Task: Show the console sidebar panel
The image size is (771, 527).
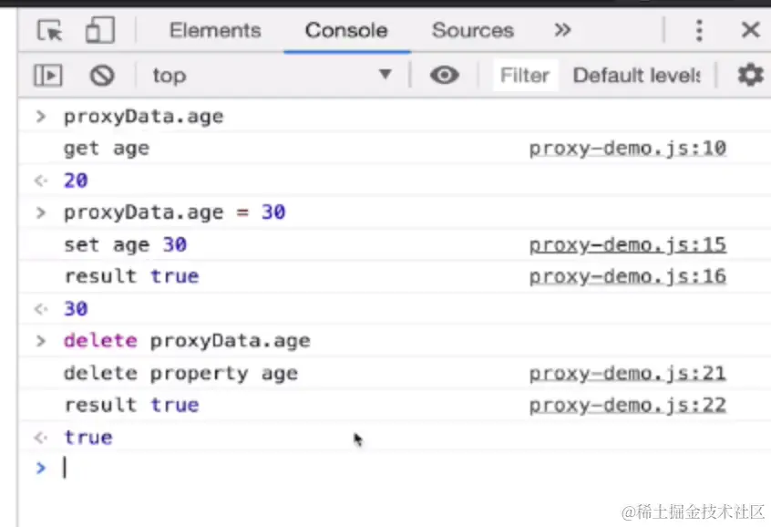Action: (x=48, y=75)
